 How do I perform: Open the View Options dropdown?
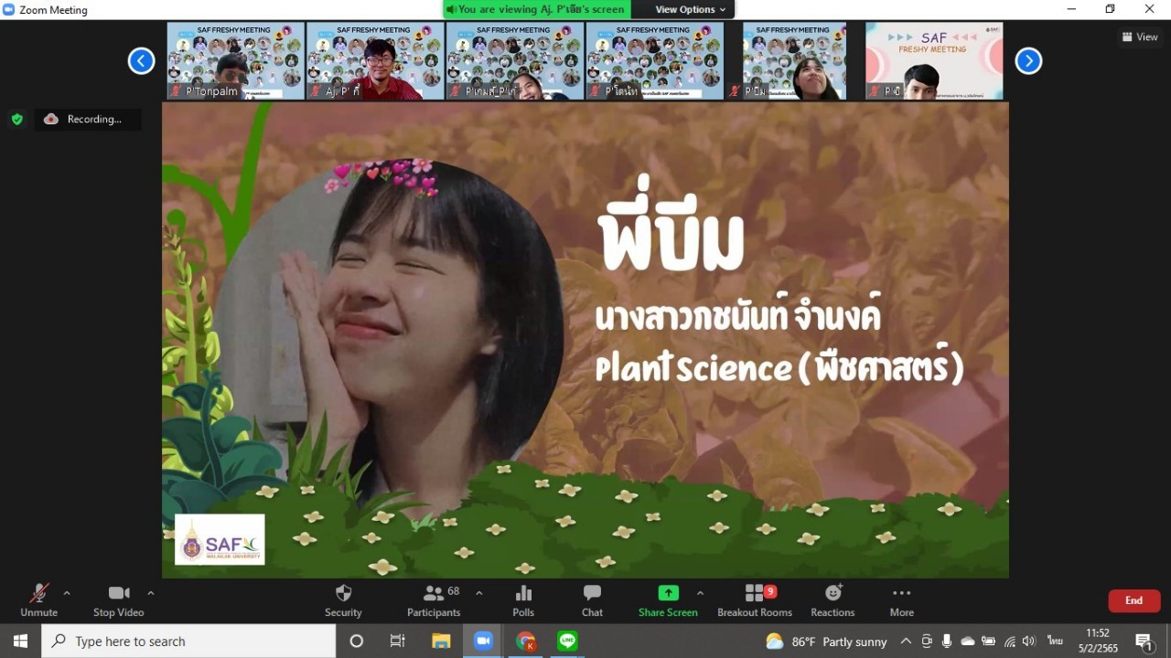tap(691, 9)
